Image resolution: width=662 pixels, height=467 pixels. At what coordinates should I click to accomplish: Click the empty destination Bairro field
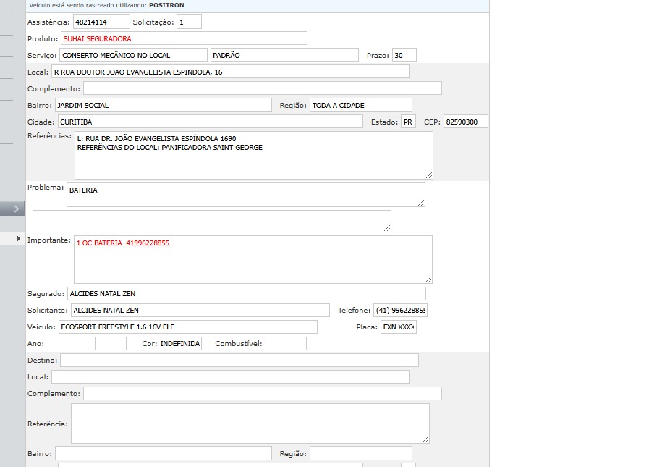163,453
